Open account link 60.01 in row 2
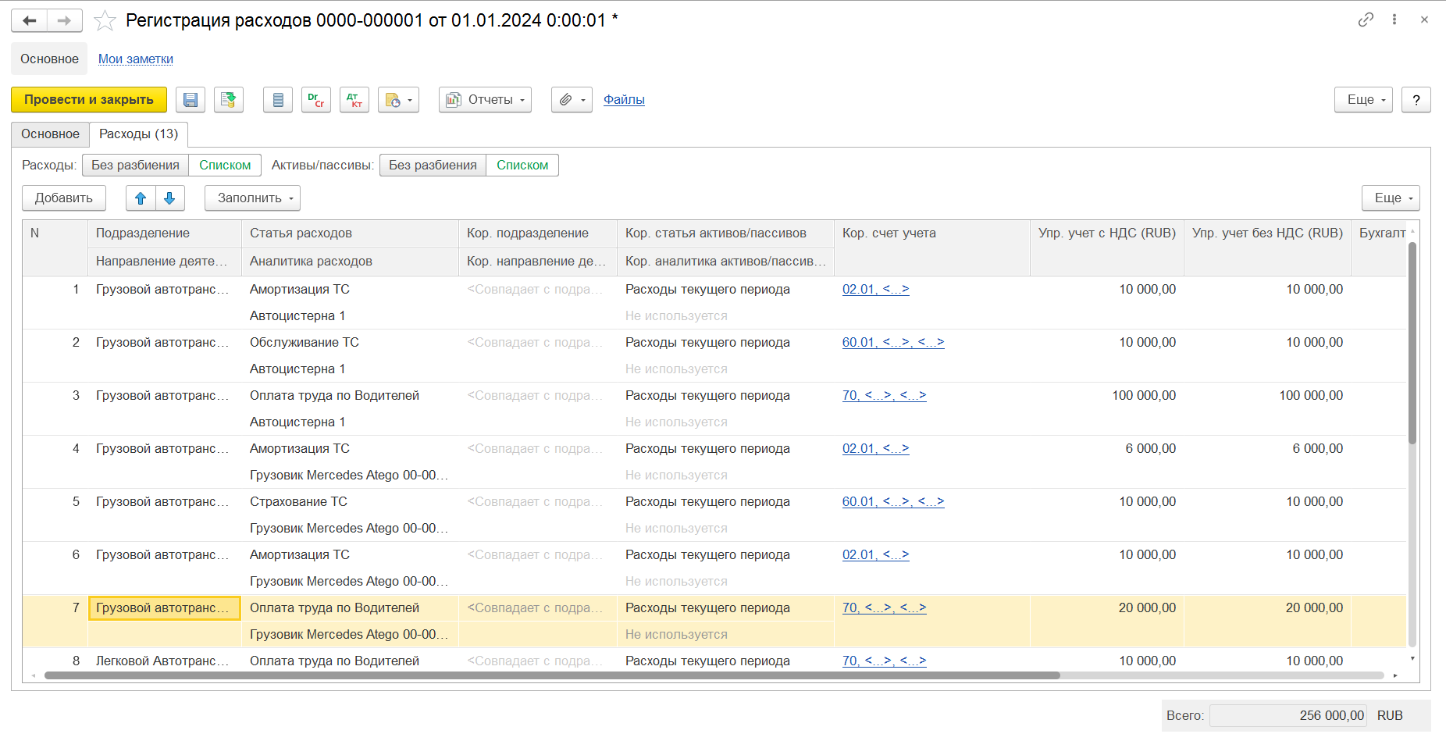This screenshot has height=741, width=1446. pos(893,343)
